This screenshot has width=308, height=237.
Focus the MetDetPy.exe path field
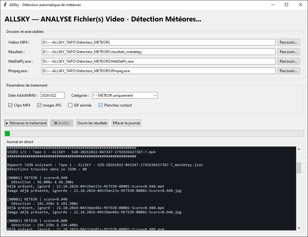click(x=159, y=61)
